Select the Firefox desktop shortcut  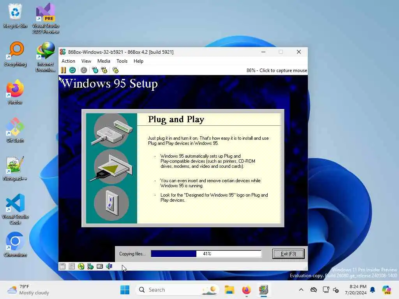coord(15,92)
